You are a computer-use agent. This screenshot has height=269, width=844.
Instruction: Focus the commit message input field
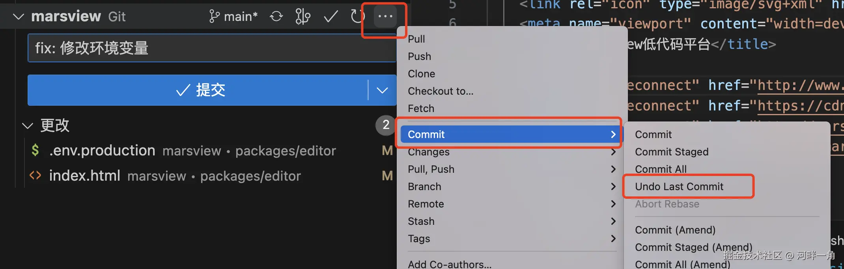pyautogui.click(x=212, y=48)
